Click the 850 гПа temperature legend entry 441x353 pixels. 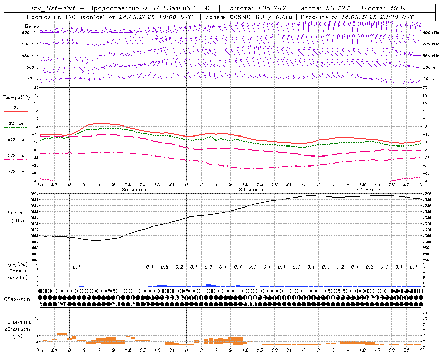[16, 140]
